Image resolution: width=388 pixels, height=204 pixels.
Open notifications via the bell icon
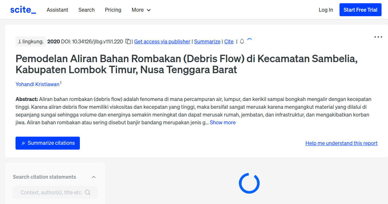(242, 41)
